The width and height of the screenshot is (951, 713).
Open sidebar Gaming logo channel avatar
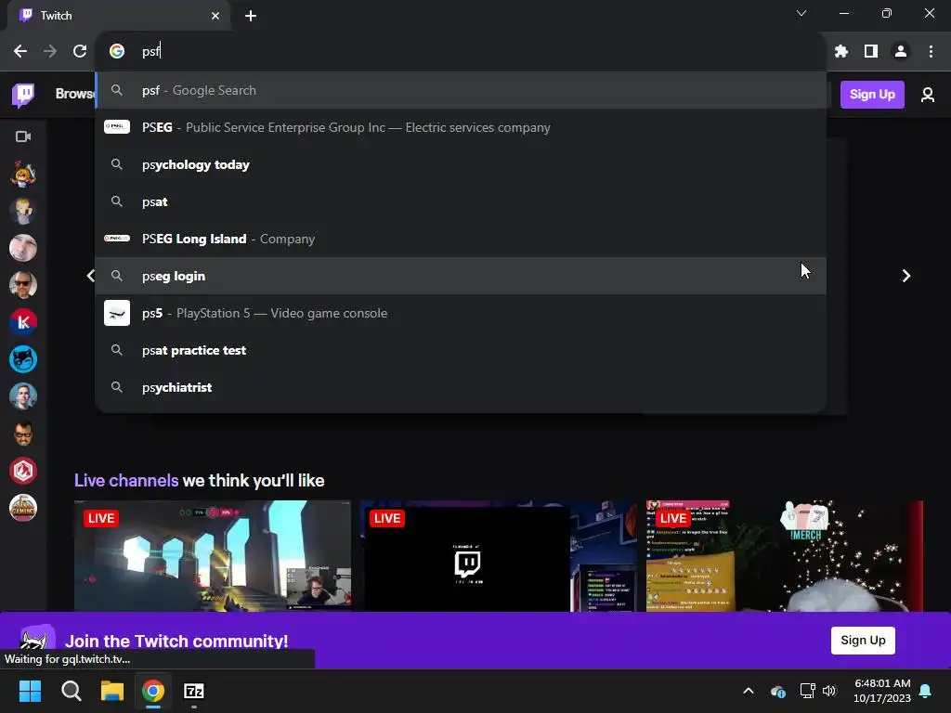point(23,508)
